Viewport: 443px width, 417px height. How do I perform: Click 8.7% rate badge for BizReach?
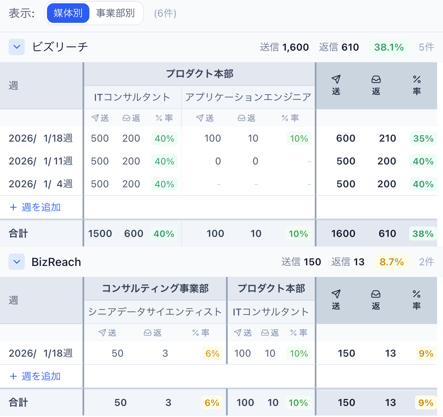tap(391, 262)
